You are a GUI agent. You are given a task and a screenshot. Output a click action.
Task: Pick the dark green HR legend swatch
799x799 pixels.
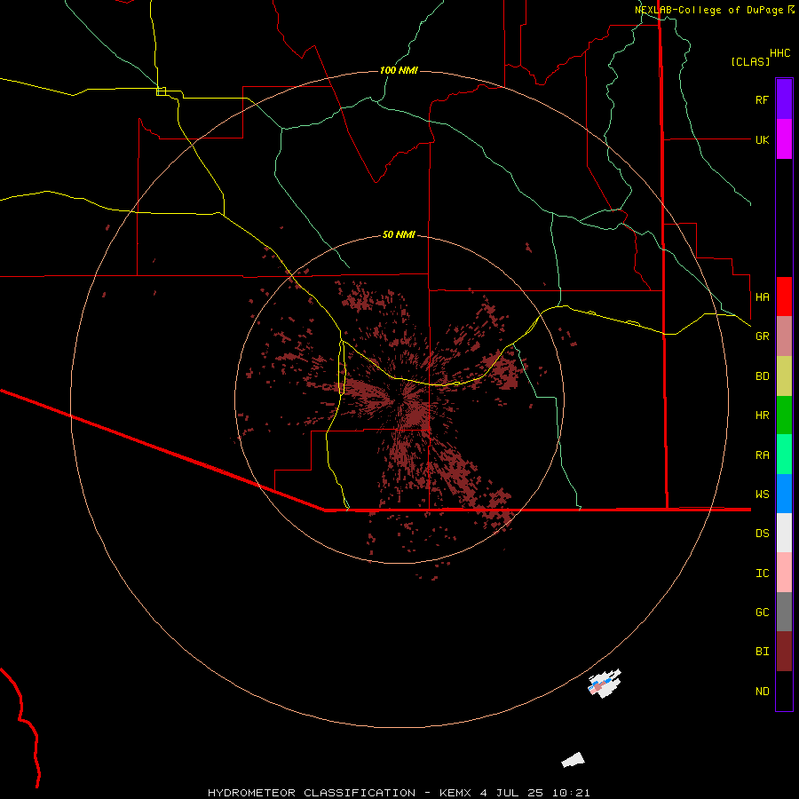[x=784, y=415]
